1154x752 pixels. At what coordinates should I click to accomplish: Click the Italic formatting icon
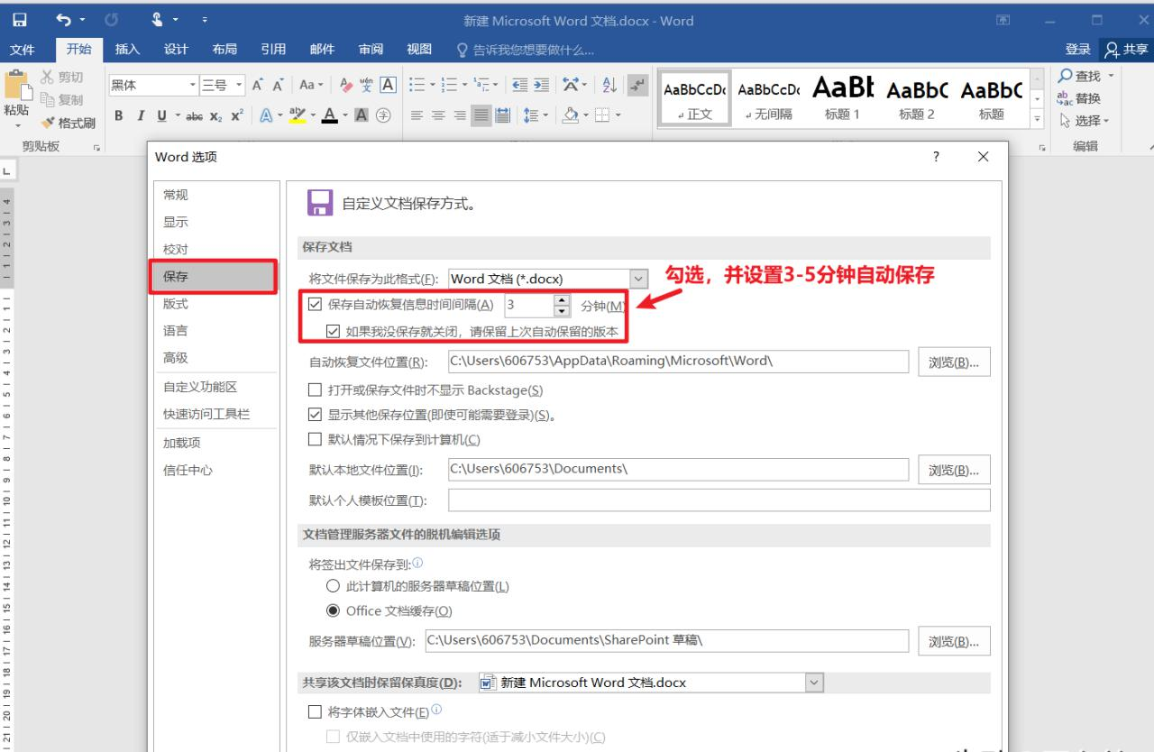141,115
